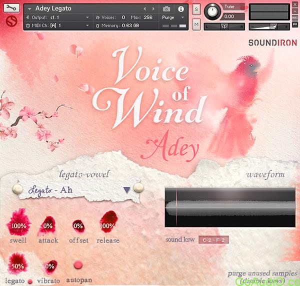
Task: Click the vibrato 0% knob
Action: (x=49, y=266)
